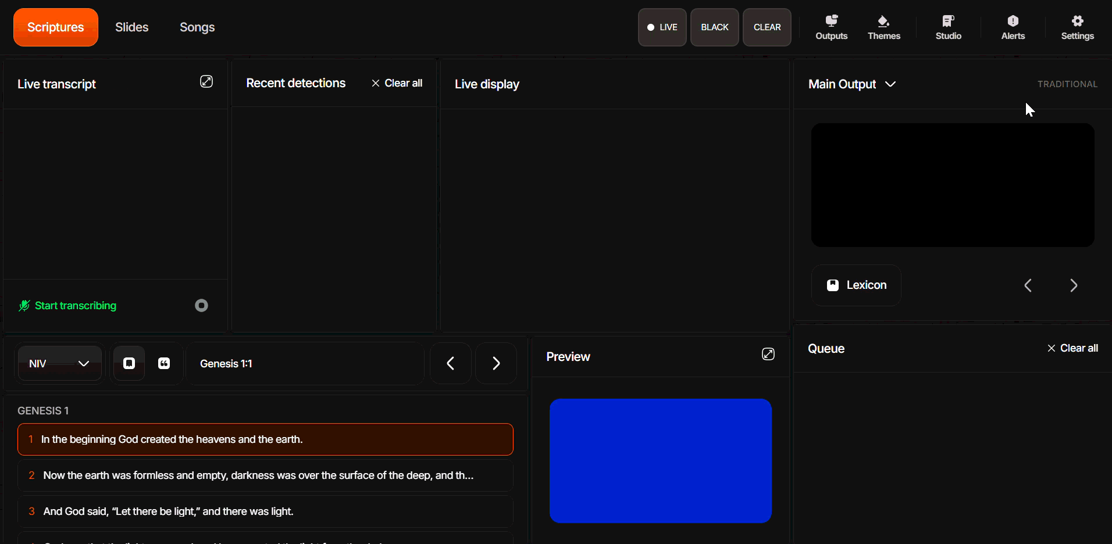Clear all items in Queue
Viewport: 1112px width, 544px height.
1072,348
